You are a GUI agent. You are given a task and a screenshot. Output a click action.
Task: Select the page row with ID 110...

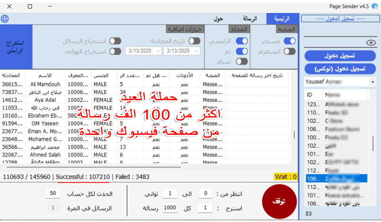337,113
